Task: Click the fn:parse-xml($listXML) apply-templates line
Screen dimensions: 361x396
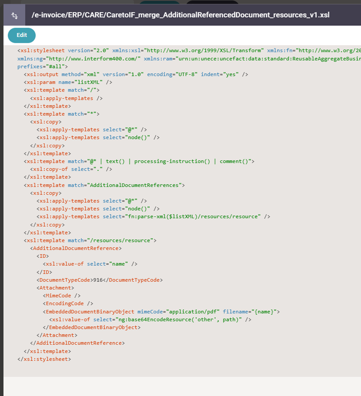Action: 153,216
